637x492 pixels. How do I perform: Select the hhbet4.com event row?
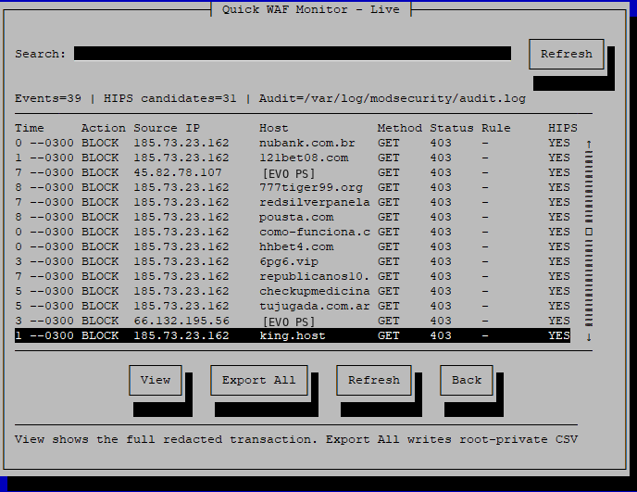point(293,246)
